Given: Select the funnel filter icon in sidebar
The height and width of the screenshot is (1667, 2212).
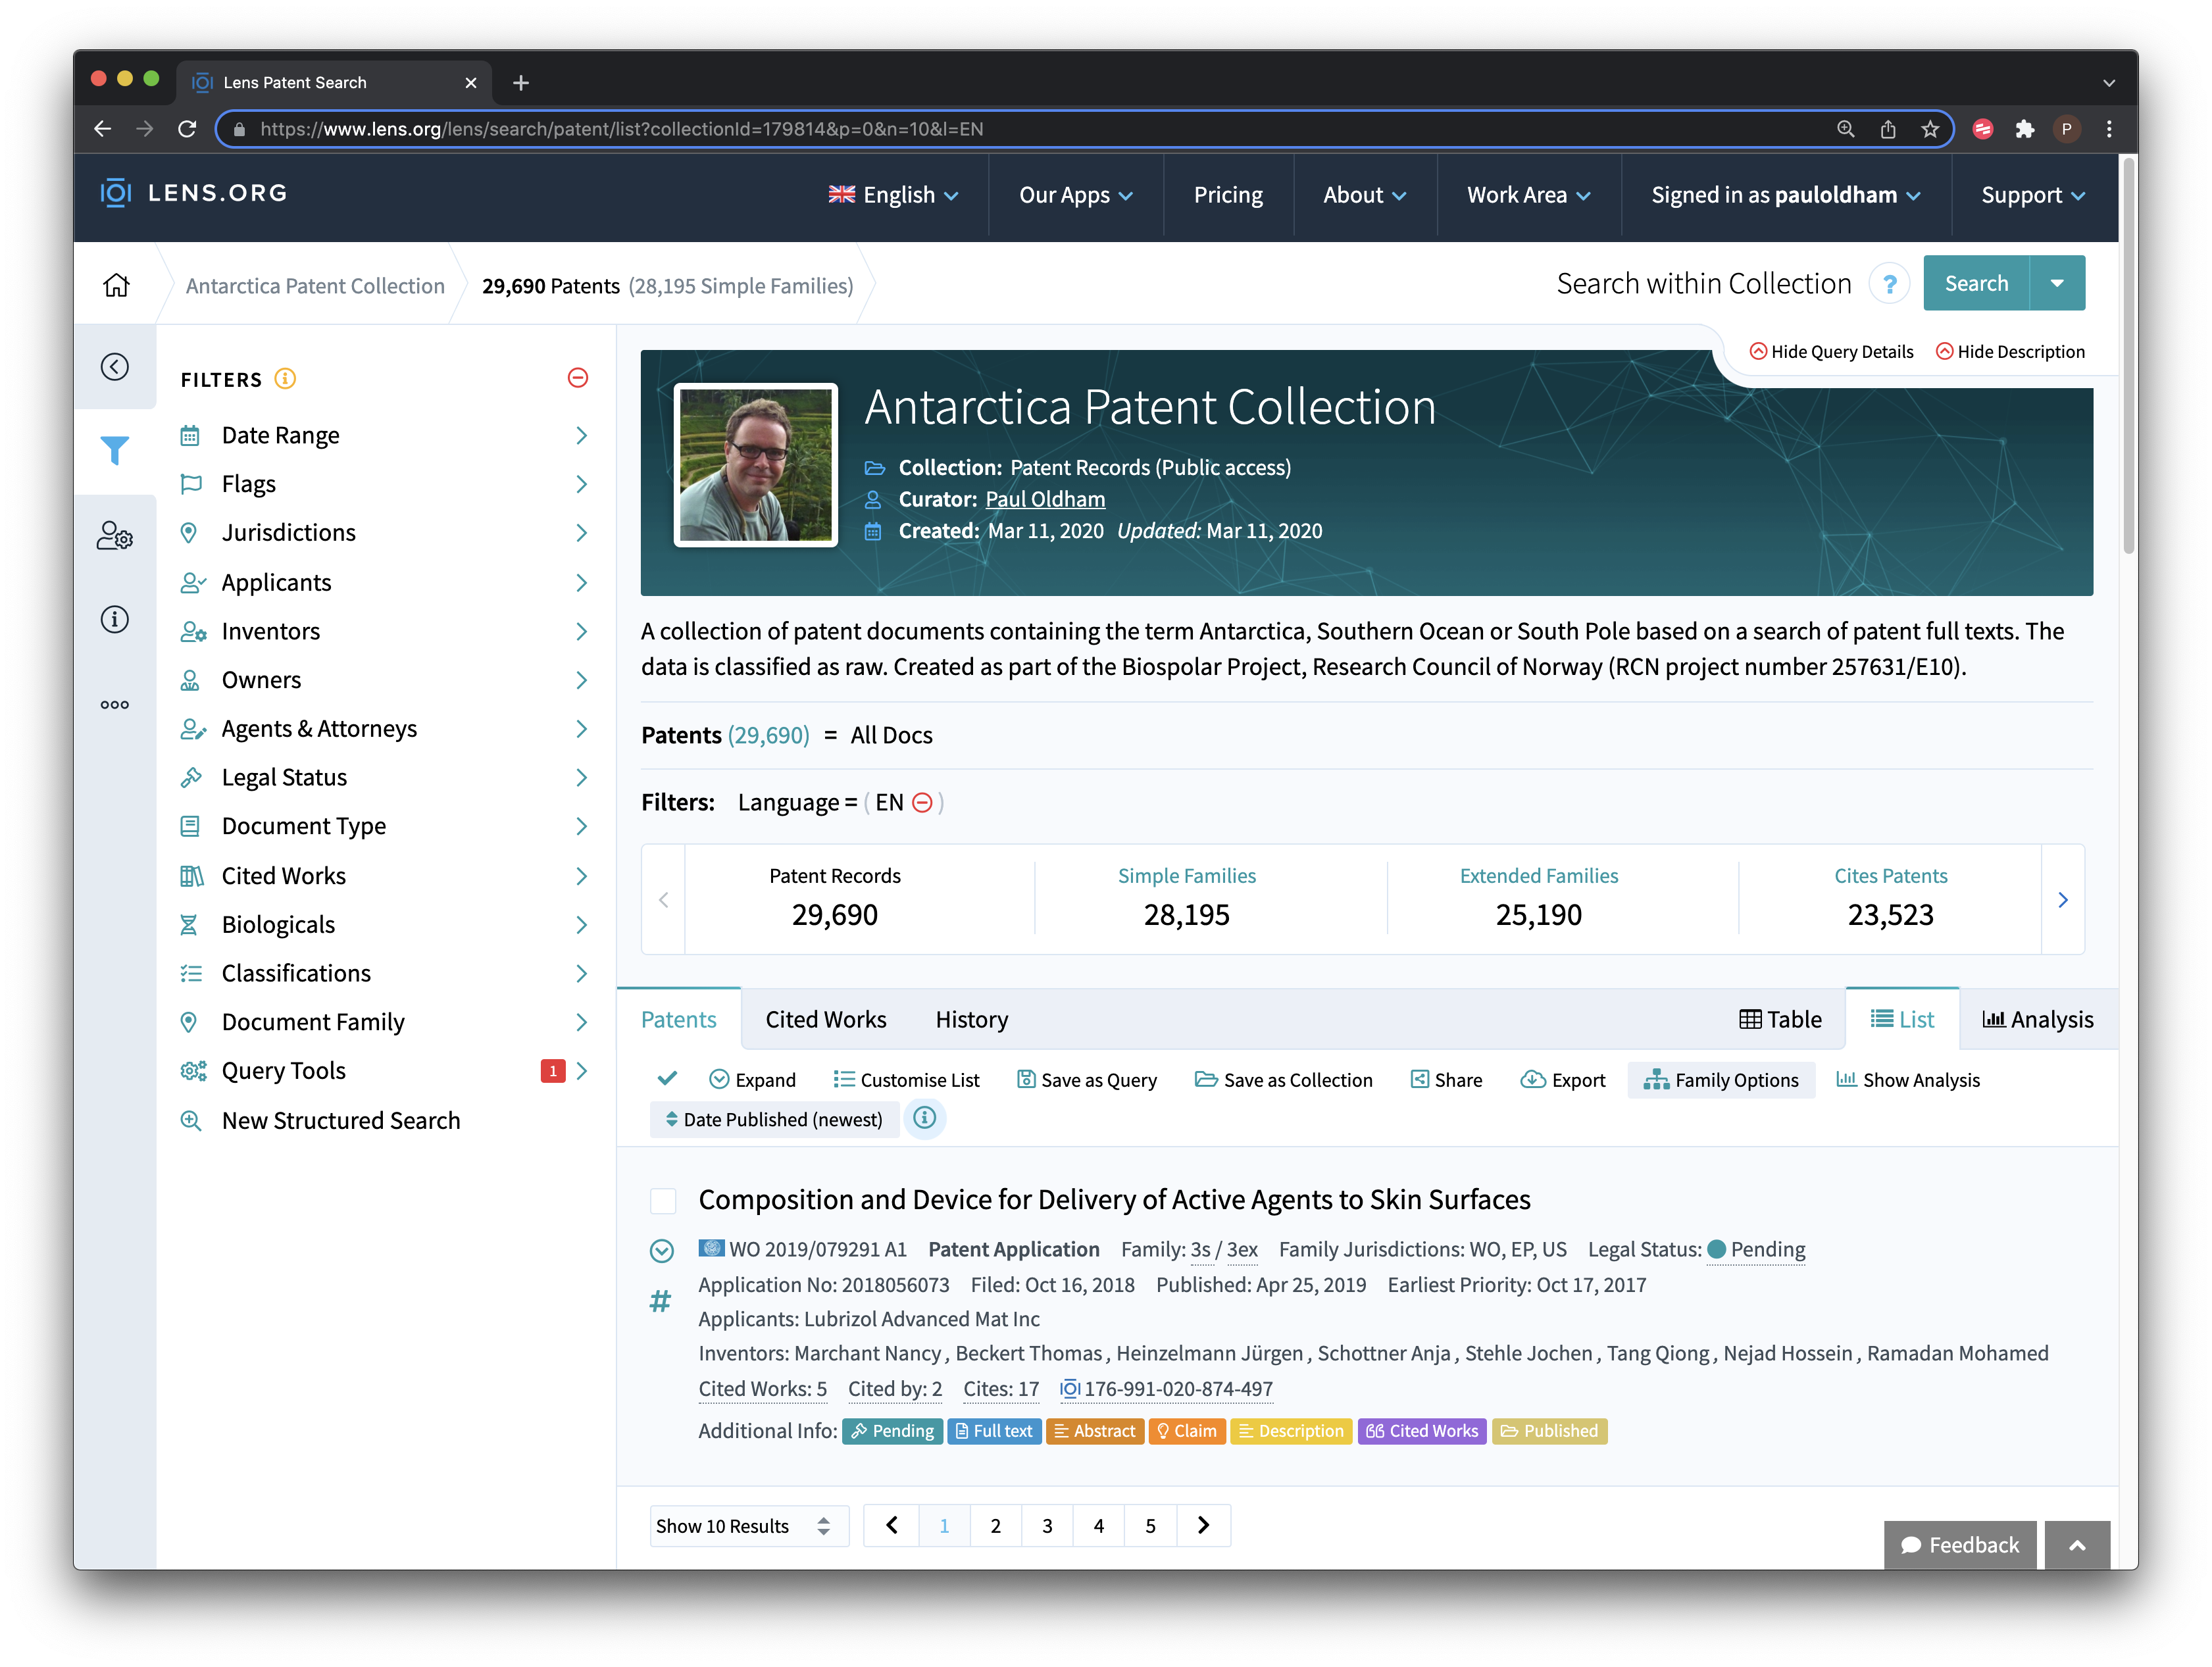Looking at the screenshot, I should [115, 451].
